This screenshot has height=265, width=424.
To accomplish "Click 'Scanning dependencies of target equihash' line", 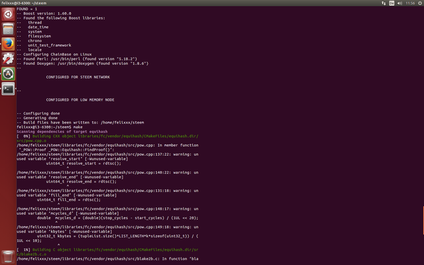I will 62,131.
